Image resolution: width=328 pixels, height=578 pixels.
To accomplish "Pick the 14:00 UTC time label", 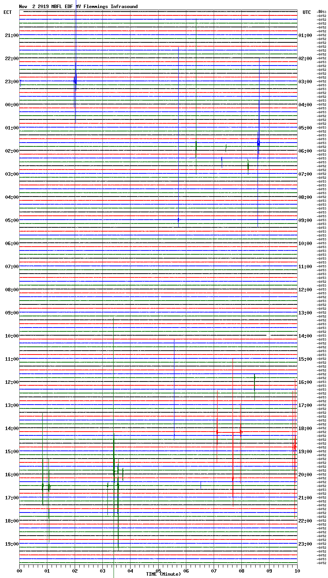I will tap(305, 336).
